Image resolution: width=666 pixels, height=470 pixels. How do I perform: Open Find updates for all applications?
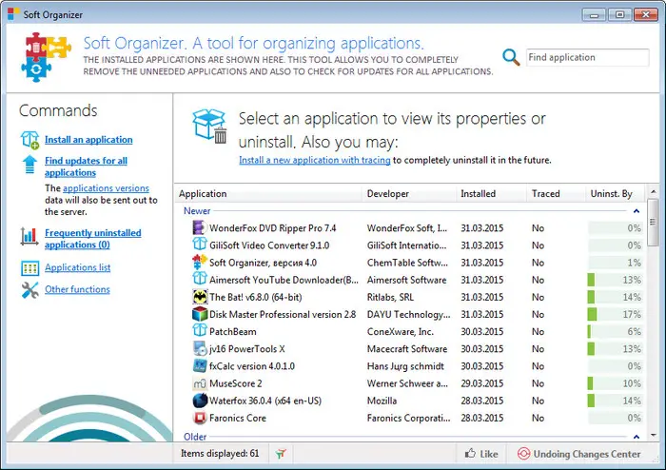point(86,166)
